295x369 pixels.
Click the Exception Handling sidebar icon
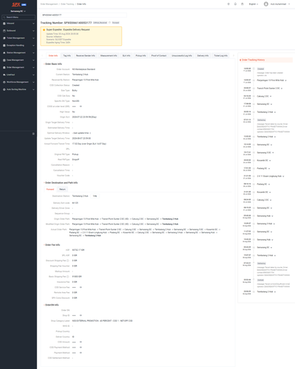[4, 46]
